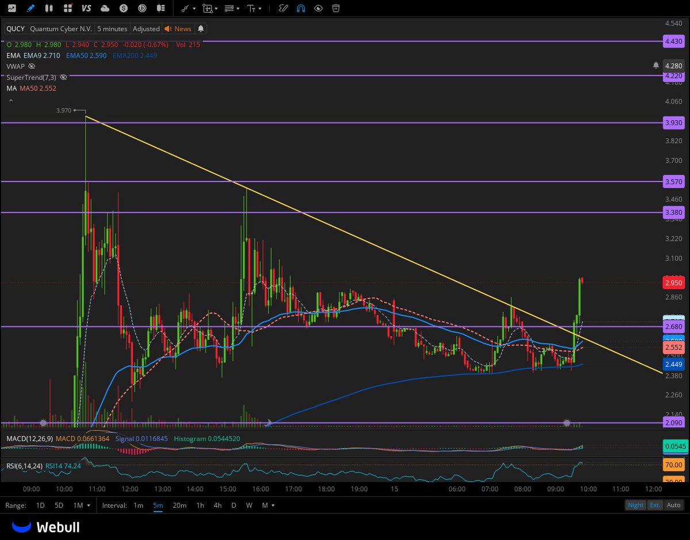This screenshot has height=540, width=690.
Task: Select the 2.680 horizontal line price tag
Action: [x=673, y=326]
